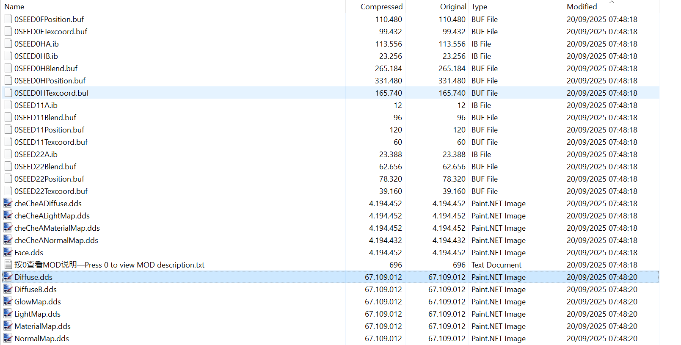
Task: Sort by the Compressed column header
Action: (x=381, y=7)
